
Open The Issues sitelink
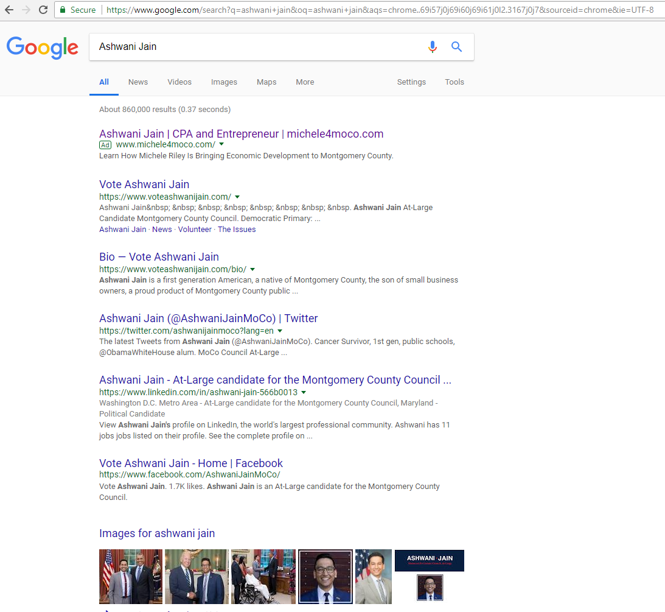point(237,229)
